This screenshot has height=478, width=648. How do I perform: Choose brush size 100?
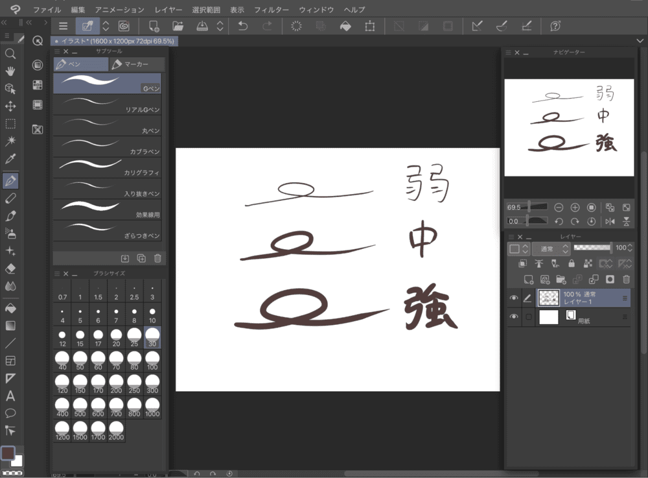152,361
